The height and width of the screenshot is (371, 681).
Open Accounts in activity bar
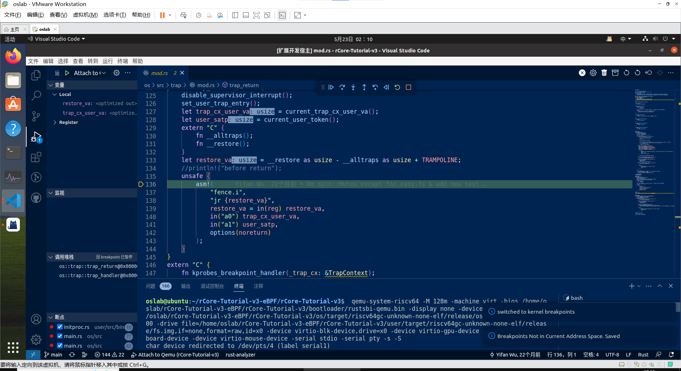tap(36, 319)
